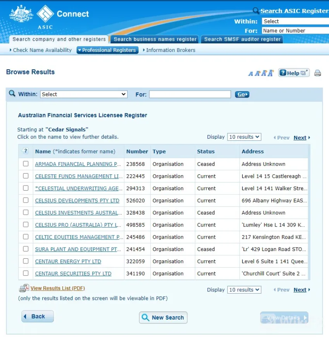Tick the checkbox for CELESTE FUNDS MANAGEMENT
Screen dimensions: 329x337
click(x=26, y=176)
